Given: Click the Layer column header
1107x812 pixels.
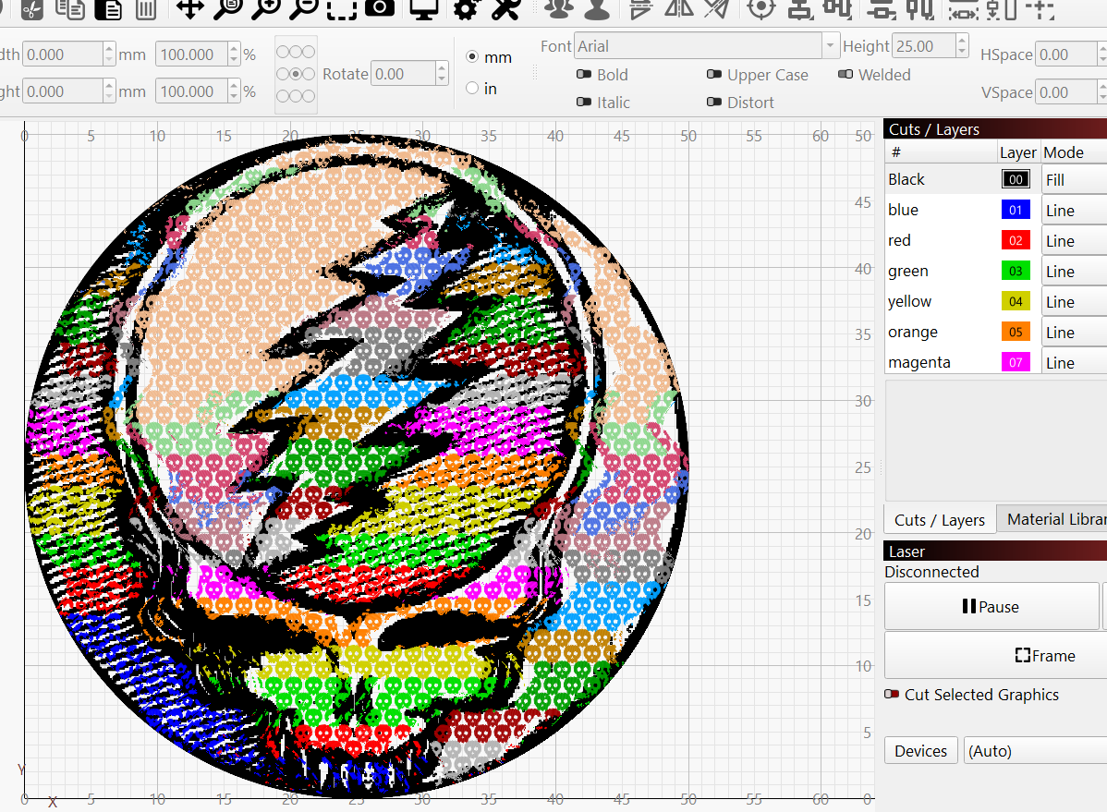Looking at the screenshot, I should [1017, 152].
